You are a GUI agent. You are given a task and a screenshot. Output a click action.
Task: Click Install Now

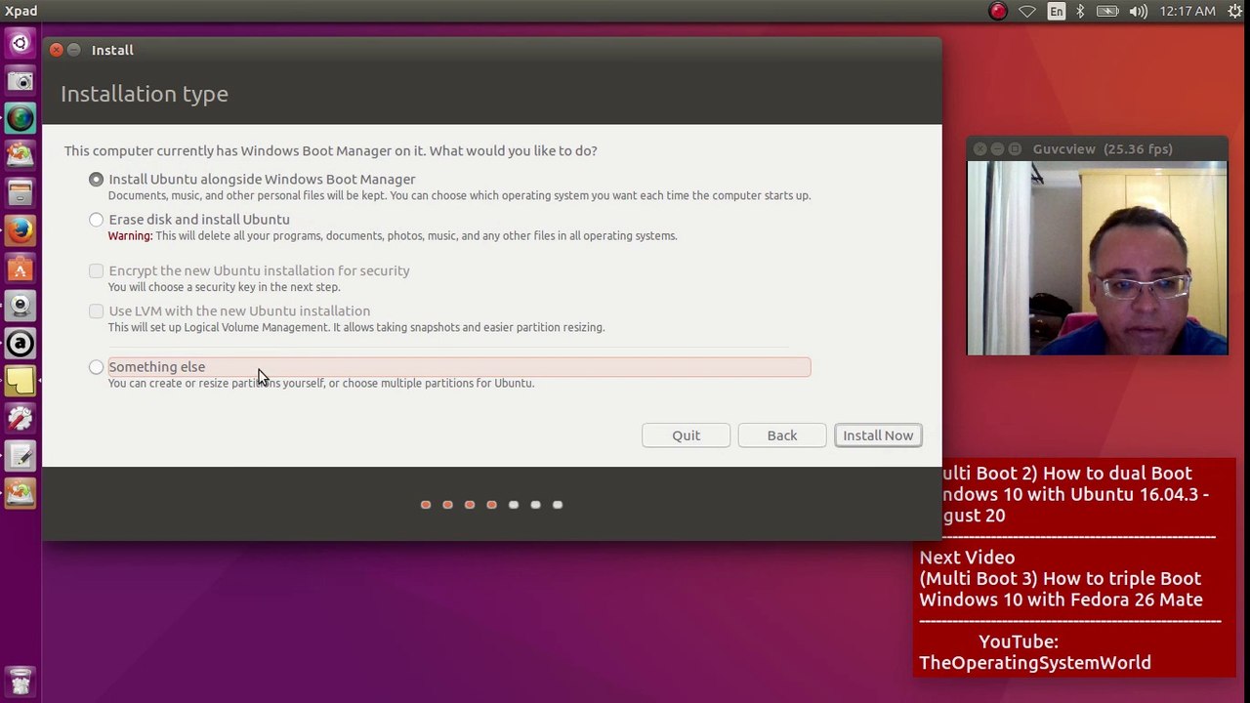tap(878, 435)
